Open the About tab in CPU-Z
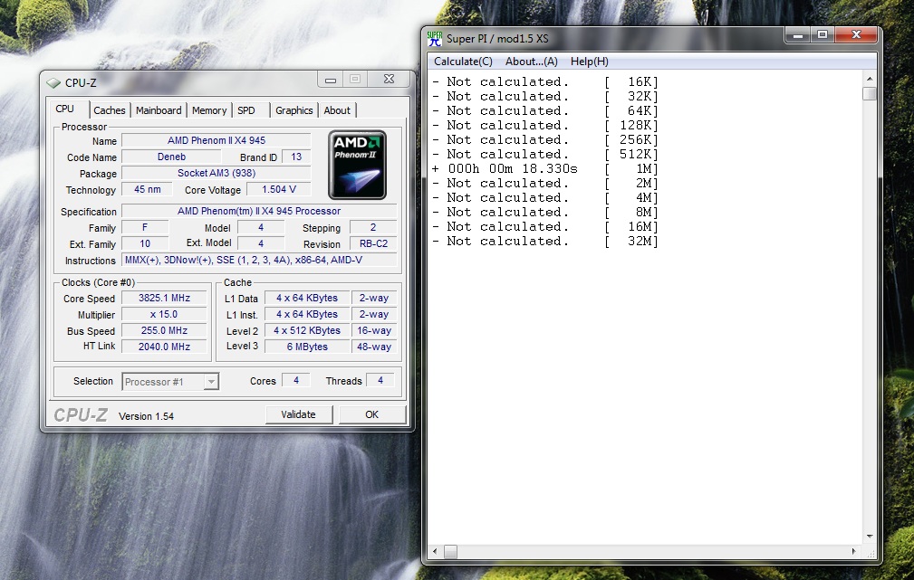This screenshot has height=580, width=914. click(x=337, y=110)
